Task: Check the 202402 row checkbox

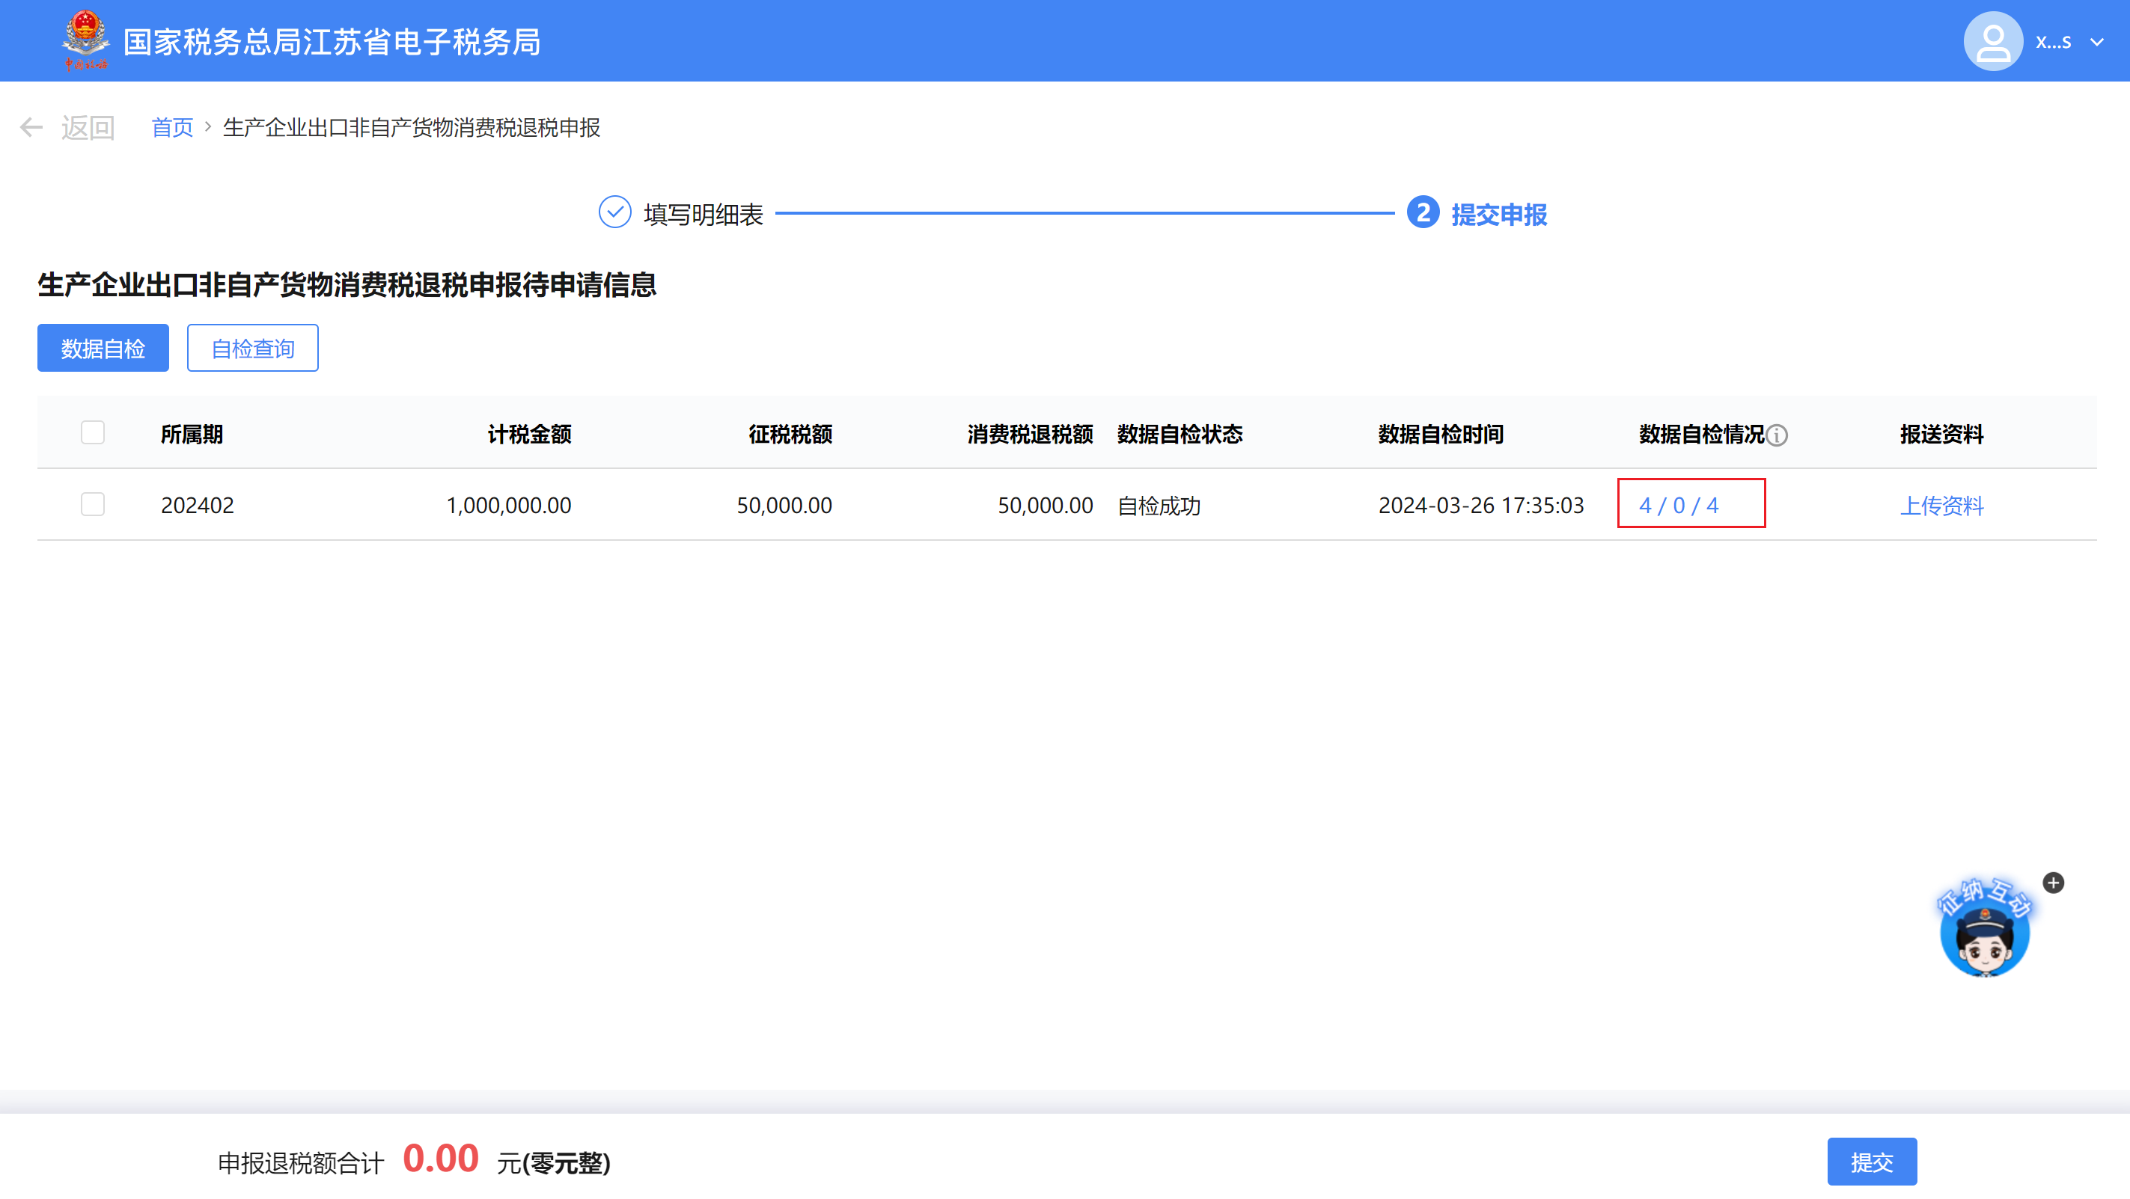Action: (93, 504)
